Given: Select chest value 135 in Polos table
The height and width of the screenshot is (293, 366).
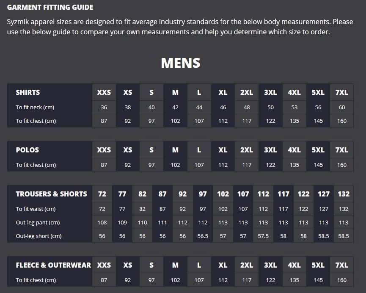Looking at the screenshot, I should 294,165.
